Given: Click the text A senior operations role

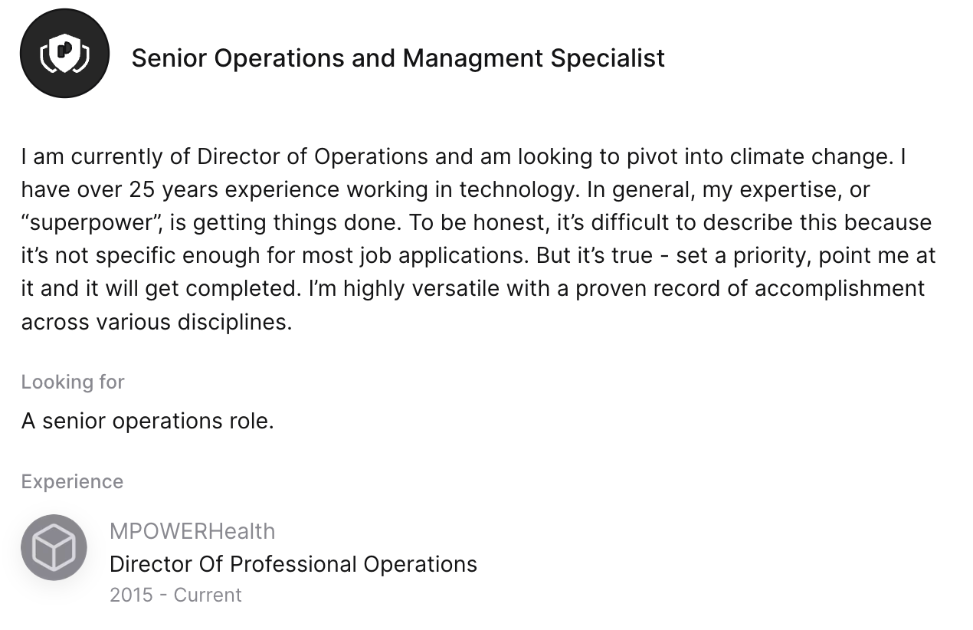Looking at the screenshot, I should (147, 421).
